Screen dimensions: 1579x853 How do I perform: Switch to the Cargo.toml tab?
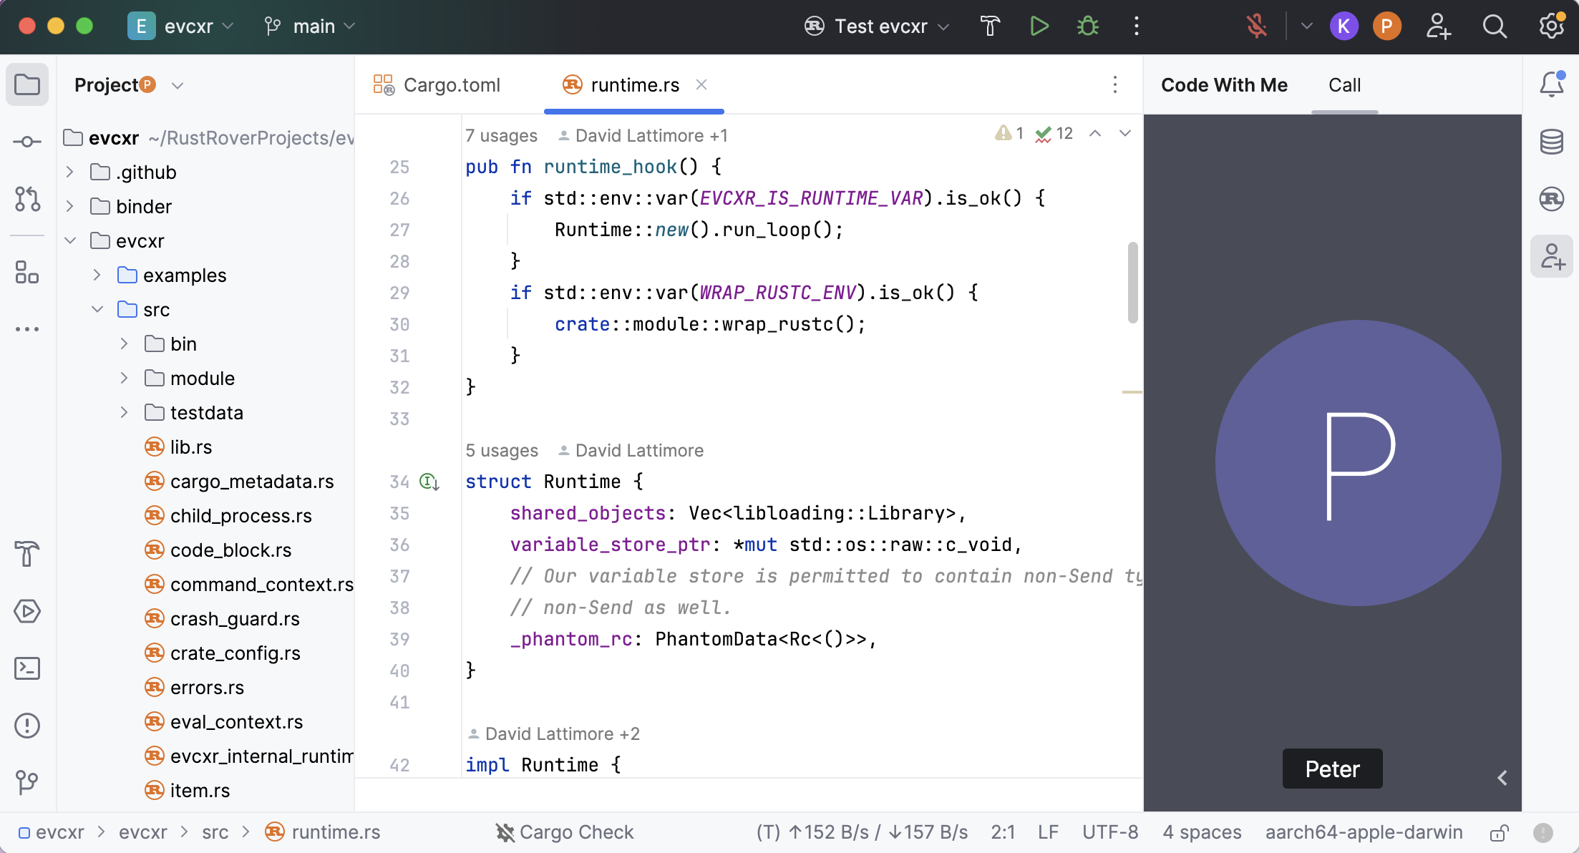[451, 84]
